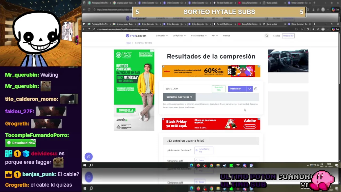Open Firefox from the taskbar
Screen dimensions: 341x192
198,165
